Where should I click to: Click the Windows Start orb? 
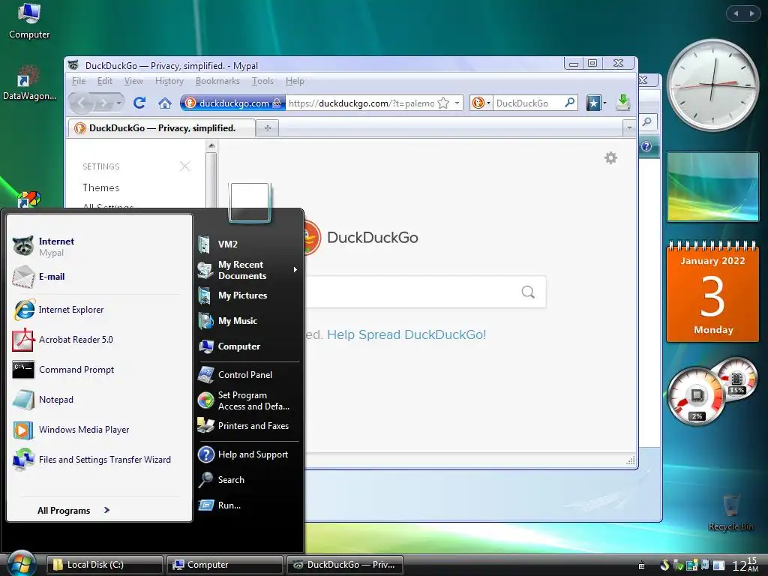click(x=22, y=563)
